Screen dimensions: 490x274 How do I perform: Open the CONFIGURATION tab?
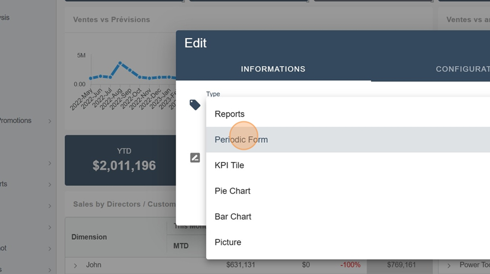click(x=462, y=69)
